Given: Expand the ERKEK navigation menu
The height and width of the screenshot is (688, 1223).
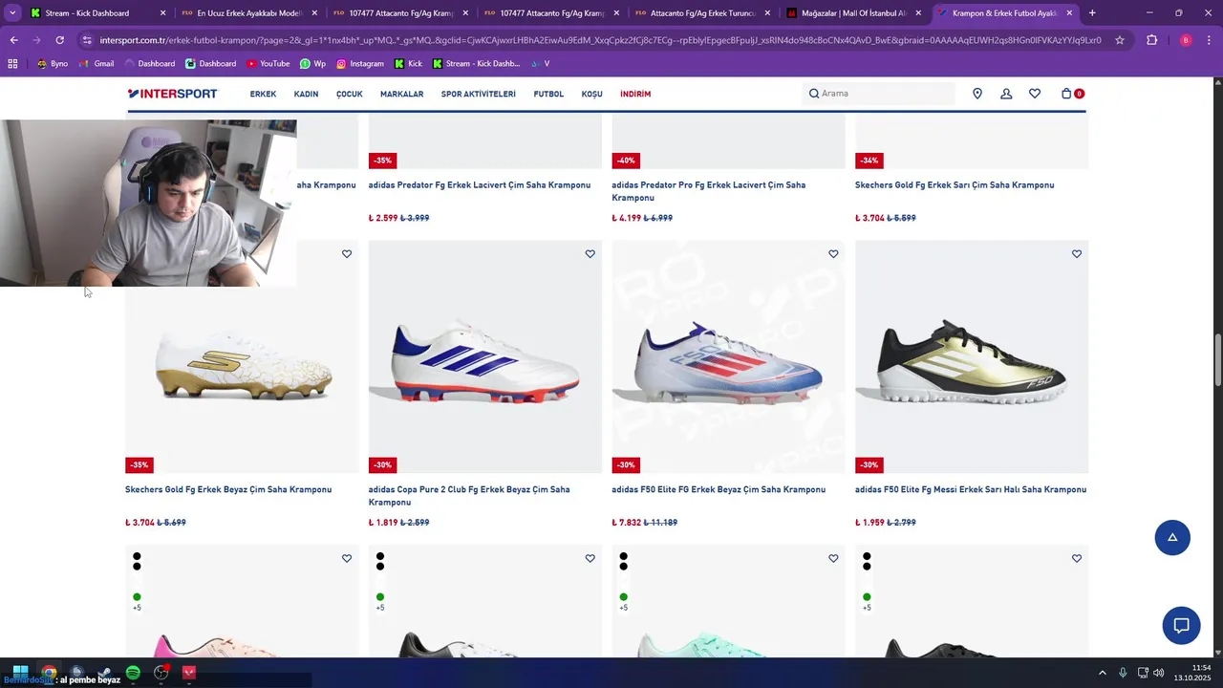Looking at the screenshot, I should click(x=263, y=94).
